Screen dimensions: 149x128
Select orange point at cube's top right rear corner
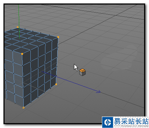(58, 37)
